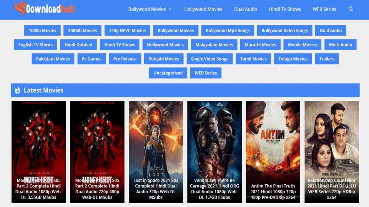Open Pakistani Movies category
The image size is (369, 207).
click(53, 59)
